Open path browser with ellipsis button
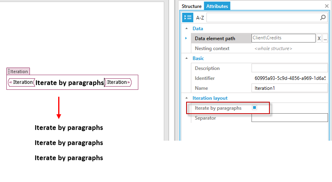 [x=325, y=39]
